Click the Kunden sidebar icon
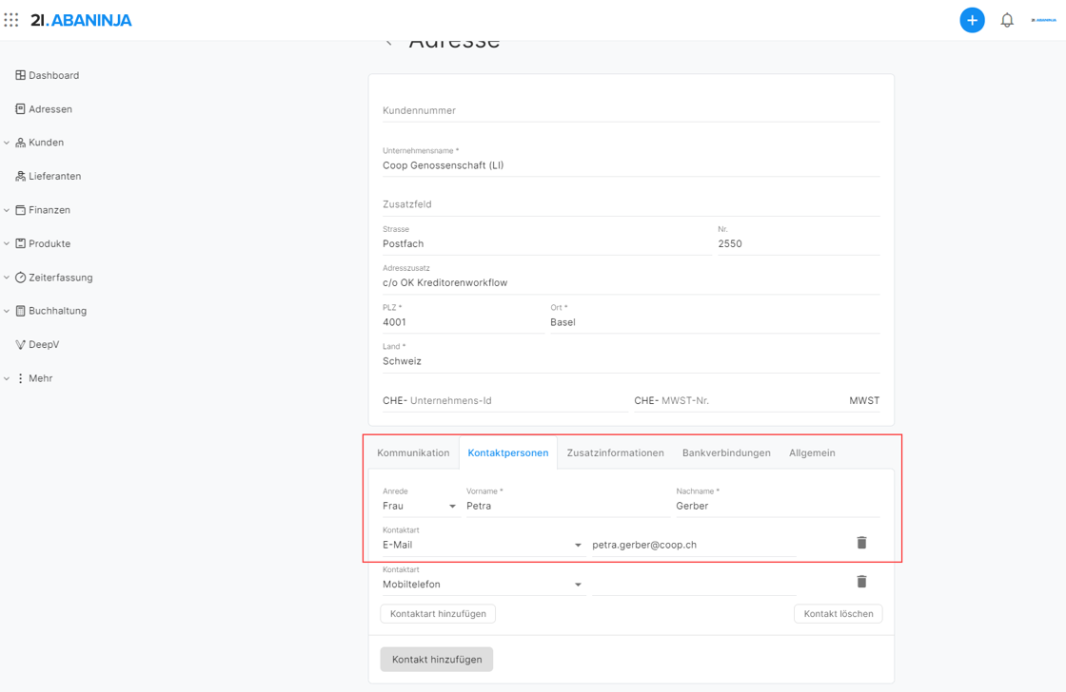Image resolution: width=1066 pixels, height=692 pixels. [20, 143]
